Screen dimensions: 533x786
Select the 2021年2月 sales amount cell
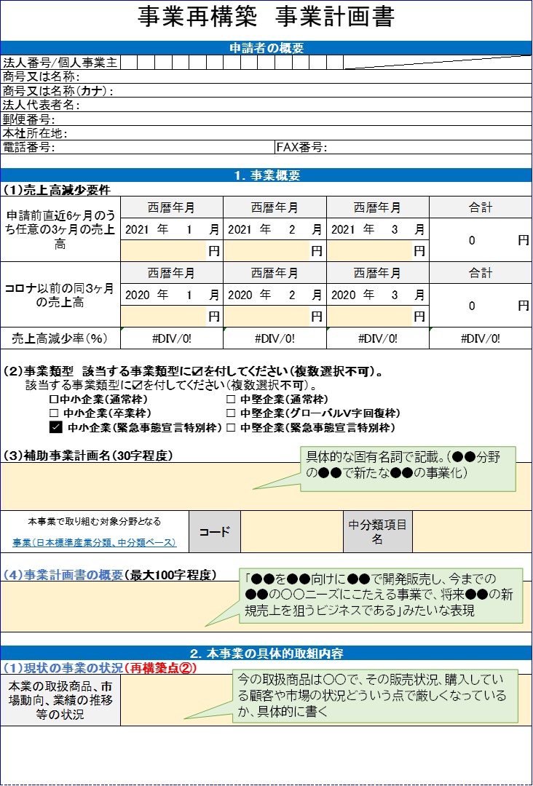266,250
